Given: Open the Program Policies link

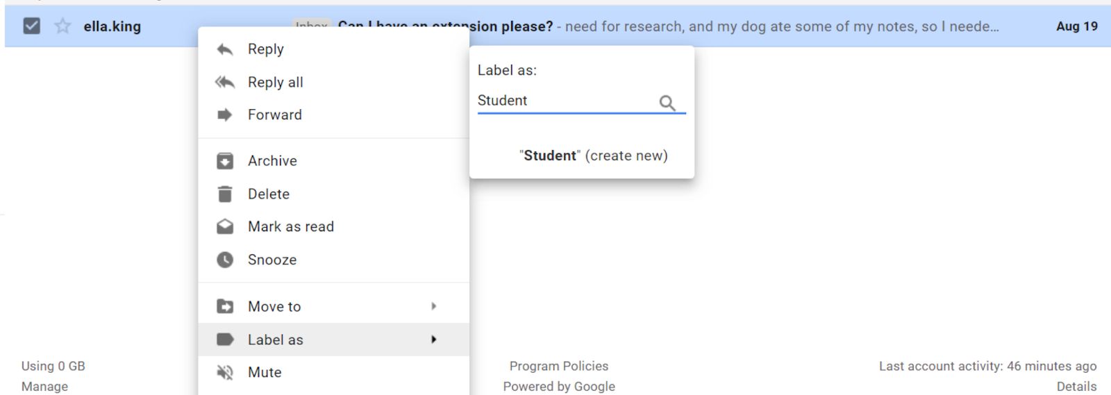Looking at the screenshot, I should coord(559,366).
